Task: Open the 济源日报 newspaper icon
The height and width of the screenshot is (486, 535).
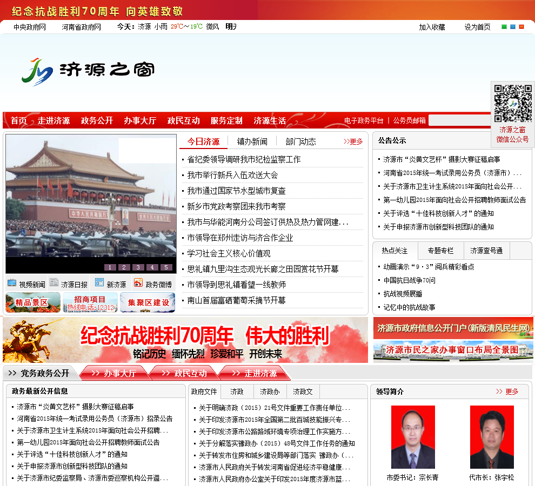Action: point(54,282)
